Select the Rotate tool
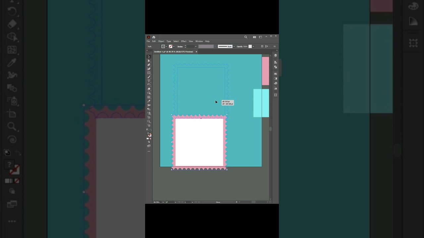This screenshot has width=424, height=238. (x=149, y=85)
